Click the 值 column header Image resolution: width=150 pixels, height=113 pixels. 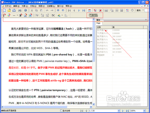pos(127,27)
